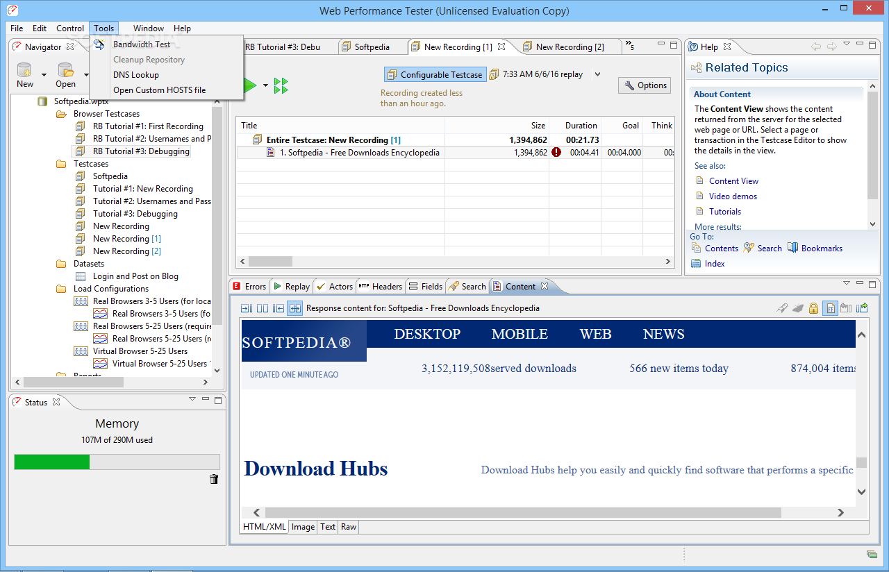Click the green Memory usage bar
The image size is (889, 572).
coord(52,462)
